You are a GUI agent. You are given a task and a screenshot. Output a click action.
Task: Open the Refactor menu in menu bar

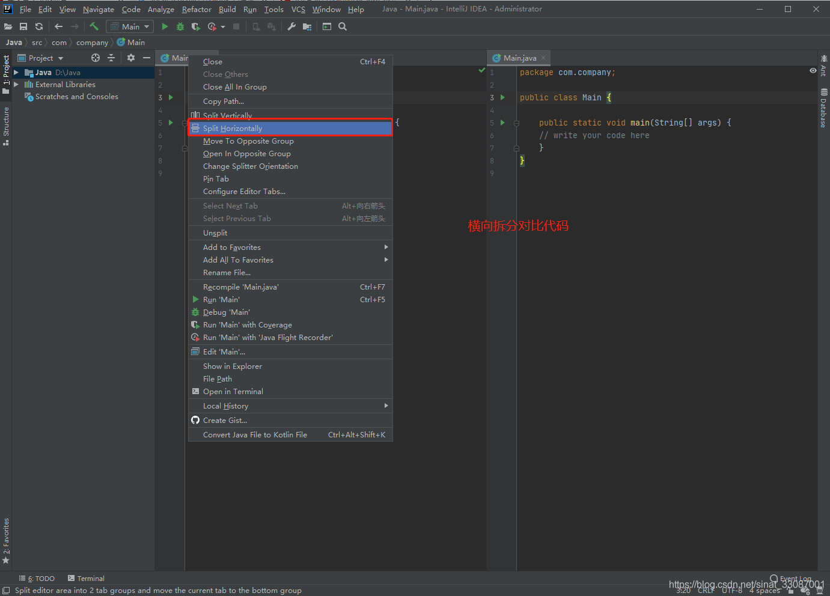(x=197, y=9)
